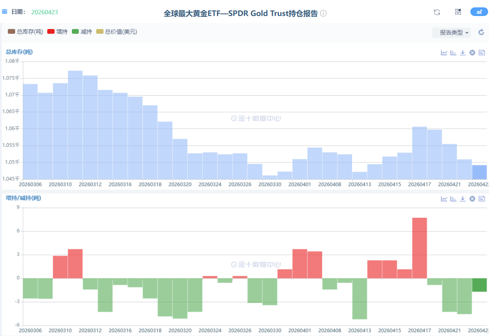
Task: Click the info icon next to report title
Action: [323, 13]
